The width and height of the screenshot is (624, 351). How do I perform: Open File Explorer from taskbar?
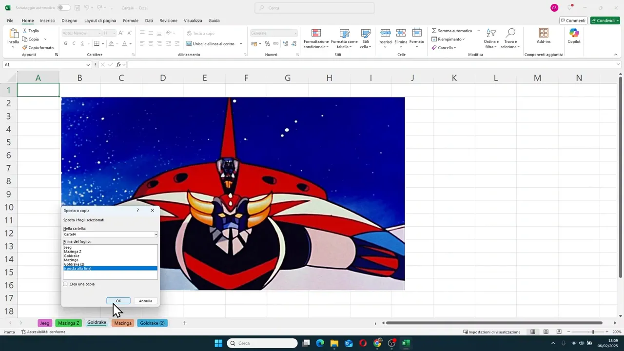click(334, 343)
